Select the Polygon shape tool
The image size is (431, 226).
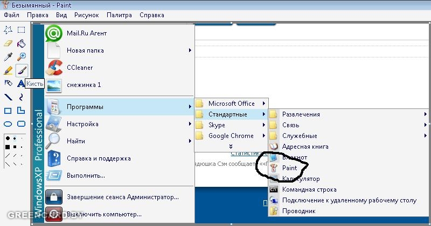[21, 111]
